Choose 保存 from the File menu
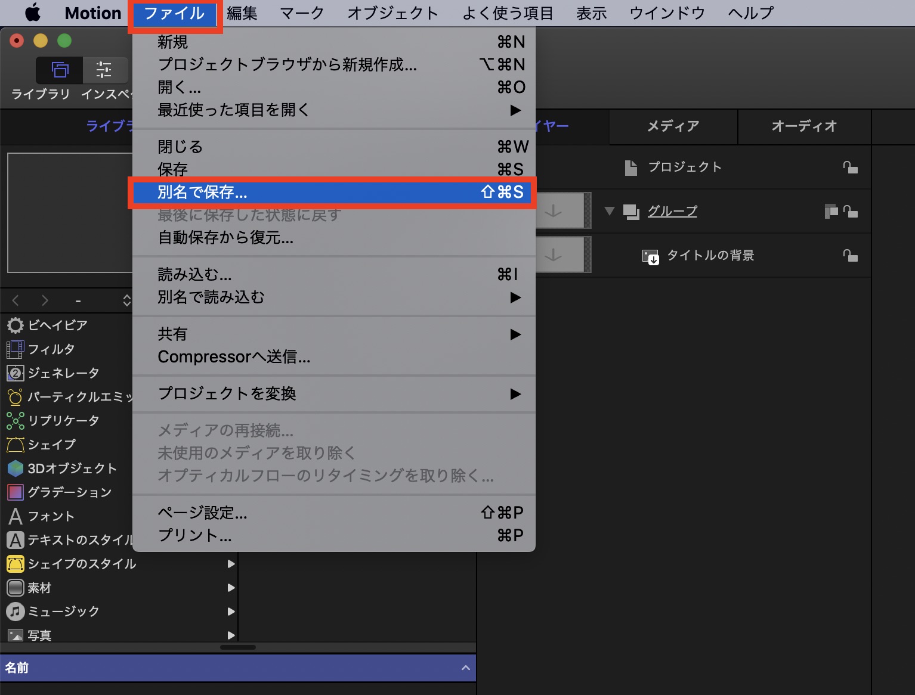 coord(334,170)
